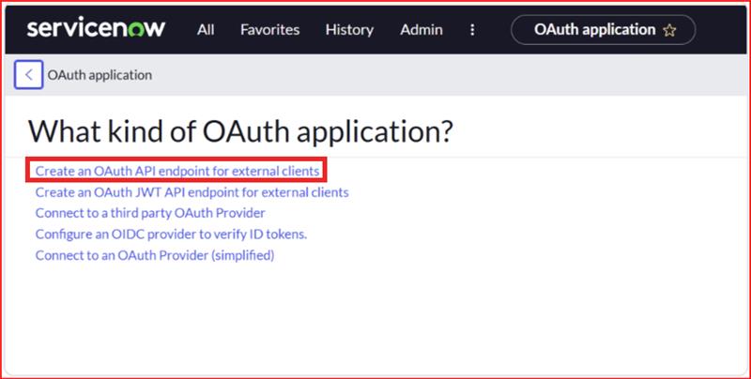Click the blank white area below the links
Screen dimensions: 751x379
375,319
